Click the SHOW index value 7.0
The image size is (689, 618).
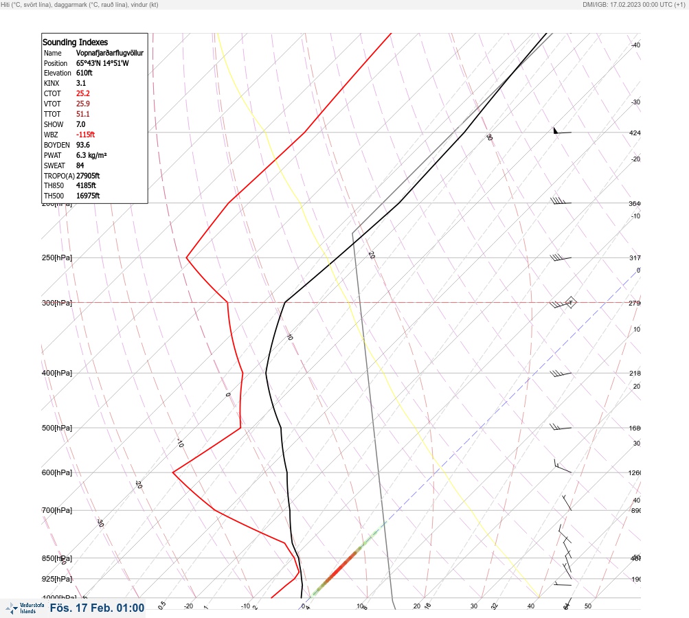tap(81, 124)
